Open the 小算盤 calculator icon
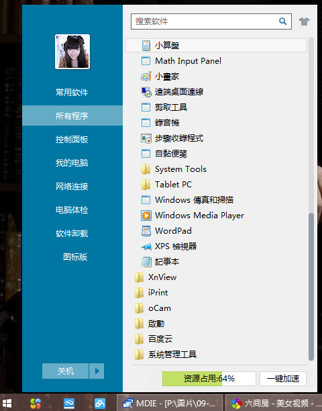322x411 pixels. pyautogui.click(x=146, y=46)
